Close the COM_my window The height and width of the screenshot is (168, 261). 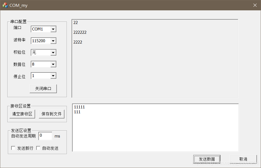pos(255,5)
